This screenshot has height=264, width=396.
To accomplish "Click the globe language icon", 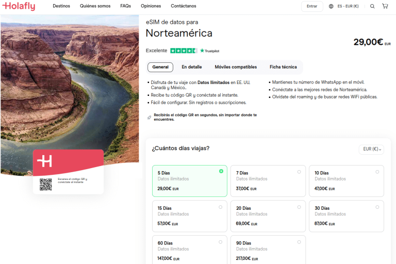I will point(331,6).
